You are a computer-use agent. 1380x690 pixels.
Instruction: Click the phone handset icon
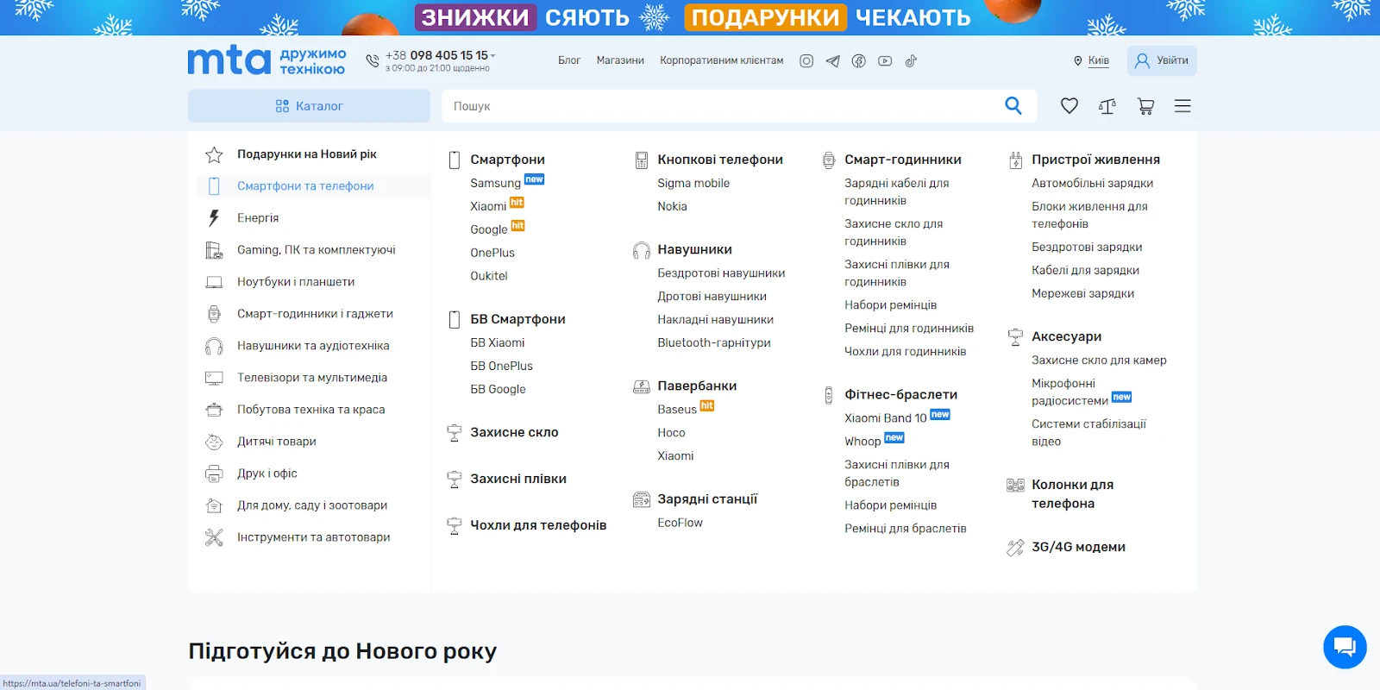[373, 60]
